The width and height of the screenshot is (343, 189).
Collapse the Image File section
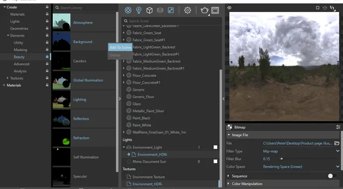pyautogui.click(x=229, y=135)
